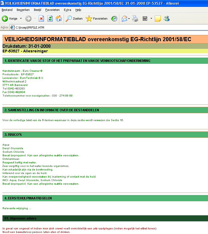
Task: Click section 3 RISICO'S header
Action: 105,135
